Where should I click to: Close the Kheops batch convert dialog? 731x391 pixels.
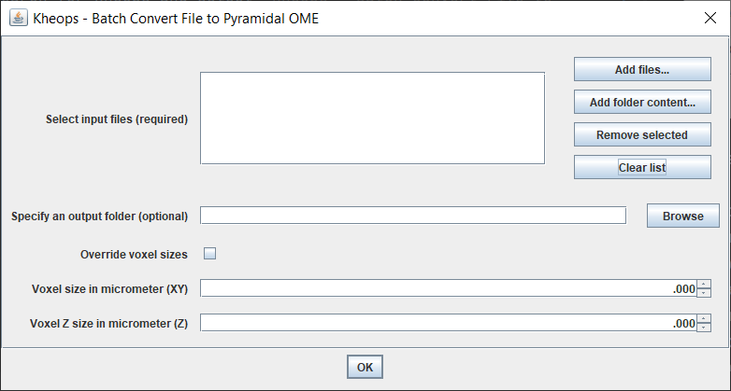[710, 18]
